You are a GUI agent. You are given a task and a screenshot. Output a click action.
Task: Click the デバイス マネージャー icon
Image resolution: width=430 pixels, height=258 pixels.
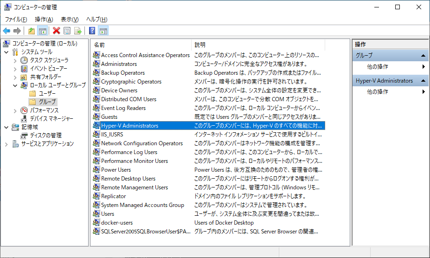point(24,119)
